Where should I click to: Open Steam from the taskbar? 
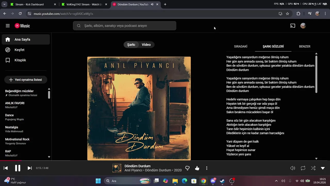tap(222, 181)
